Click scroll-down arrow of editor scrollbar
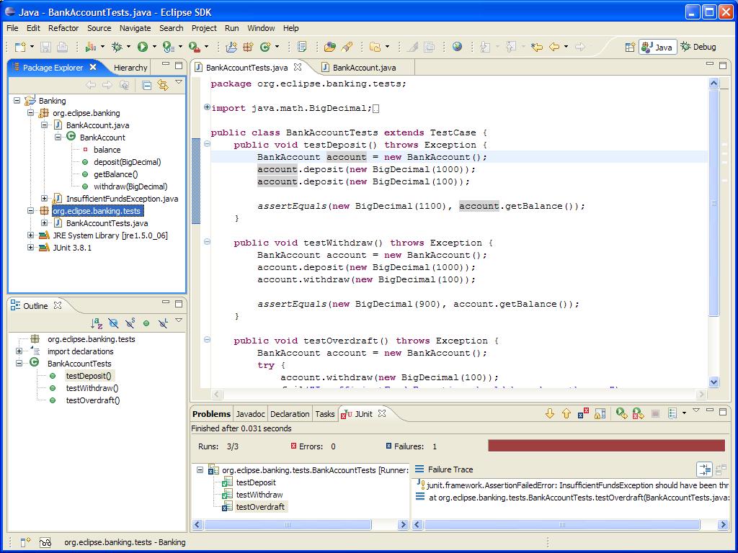 point(713,382)
